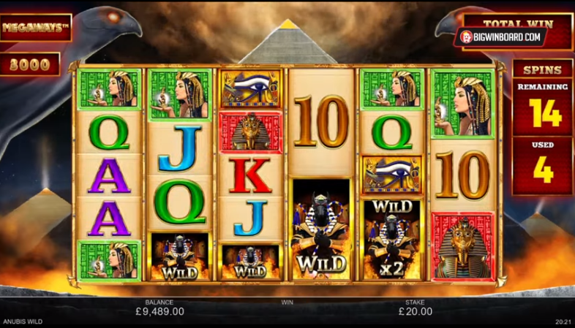Click the Eye of Horus atop reel three
Image resolution: width=575 pixels, height=328 pixels.
(x=250, y=88)
